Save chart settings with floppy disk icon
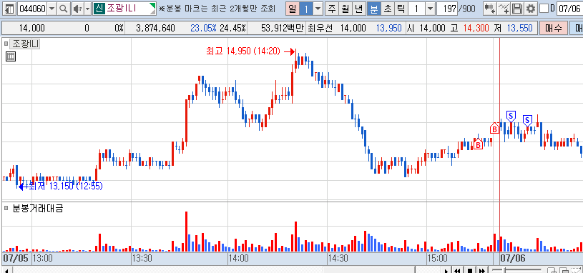 (516, 9)
